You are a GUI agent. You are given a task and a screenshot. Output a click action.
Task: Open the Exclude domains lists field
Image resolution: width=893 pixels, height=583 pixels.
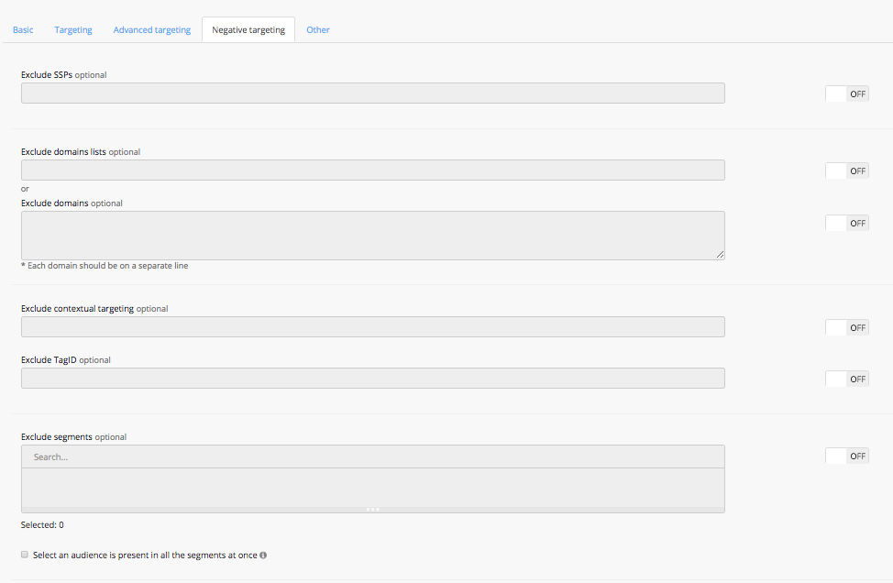(x=372, y=170)
